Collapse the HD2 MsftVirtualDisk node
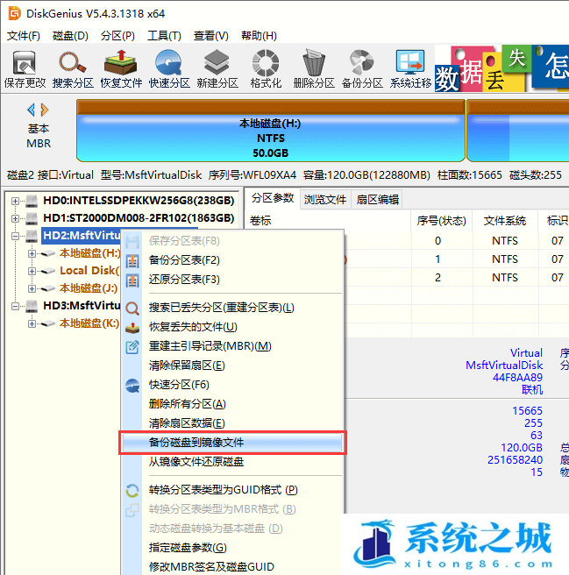Screen dimensions: 569x575 (x=15, y=236)
